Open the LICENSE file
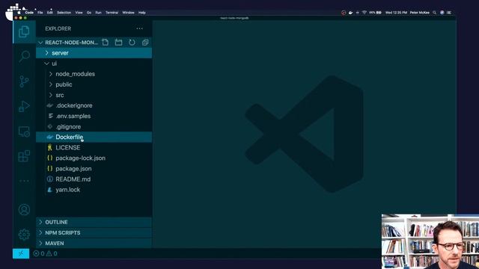479x269 pixels. click(x=94, y=148)
